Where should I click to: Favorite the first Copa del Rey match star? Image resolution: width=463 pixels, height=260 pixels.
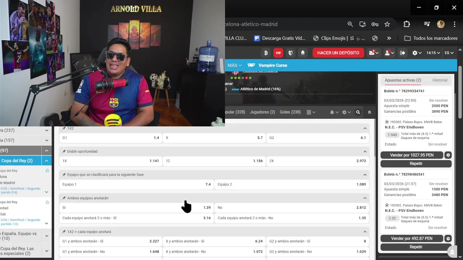(x=47, y=171)
